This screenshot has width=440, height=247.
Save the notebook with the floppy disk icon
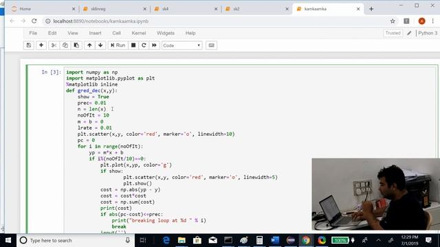(x=29, y=45)
